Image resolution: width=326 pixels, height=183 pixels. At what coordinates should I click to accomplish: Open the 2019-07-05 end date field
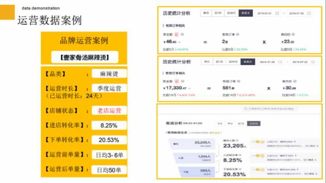coord(300,13)
